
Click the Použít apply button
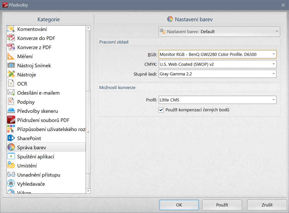tap(222, 205)
